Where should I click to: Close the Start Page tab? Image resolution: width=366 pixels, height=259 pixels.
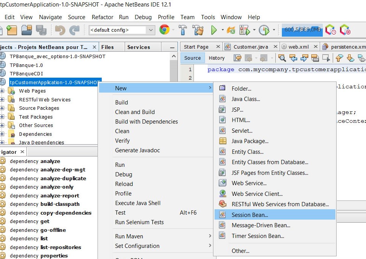tap(218, 46)
